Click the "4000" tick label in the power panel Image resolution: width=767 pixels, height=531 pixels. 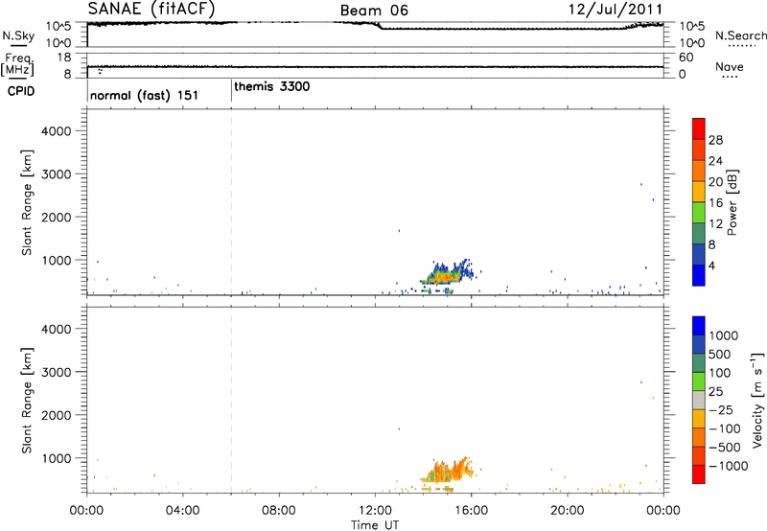pyautogui.click(x=57, y=131)
